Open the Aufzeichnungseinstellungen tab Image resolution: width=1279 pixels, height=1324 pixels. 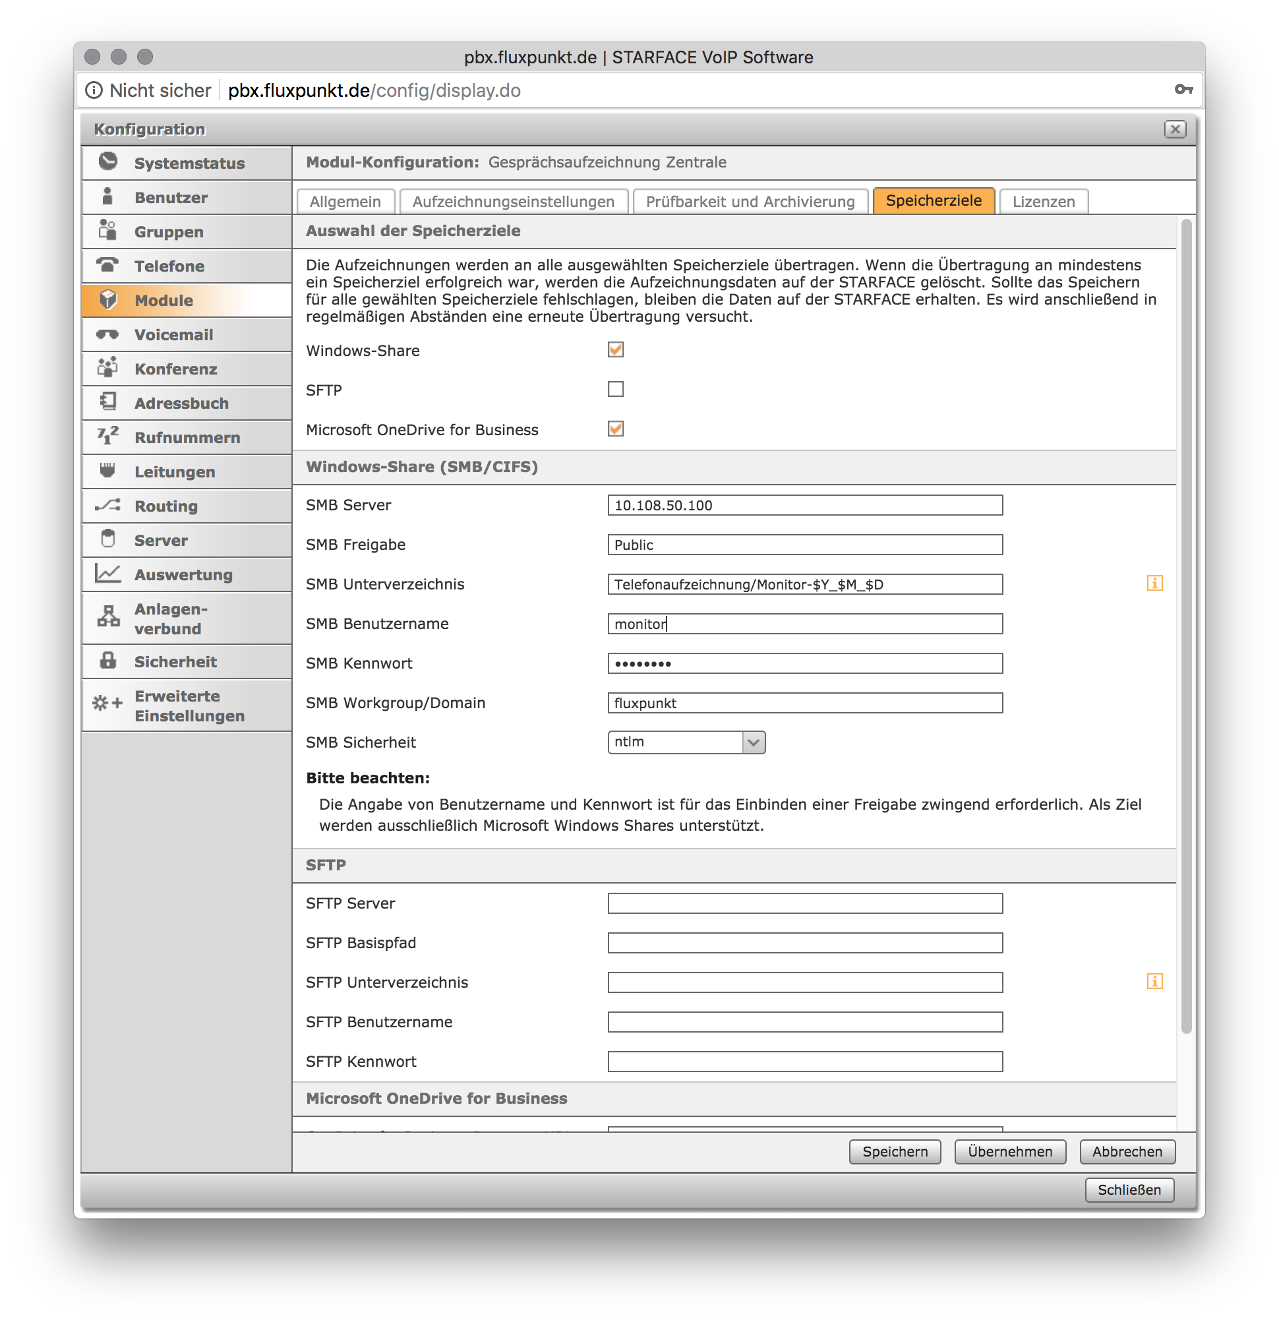tap(514, 201)
